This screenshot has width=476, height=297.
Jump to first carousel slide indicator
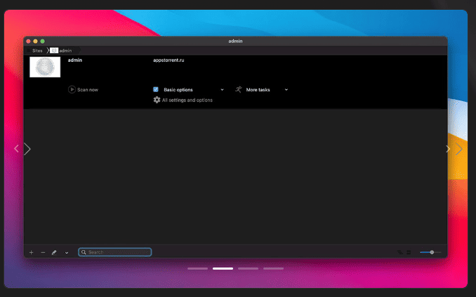click(197, 268)
